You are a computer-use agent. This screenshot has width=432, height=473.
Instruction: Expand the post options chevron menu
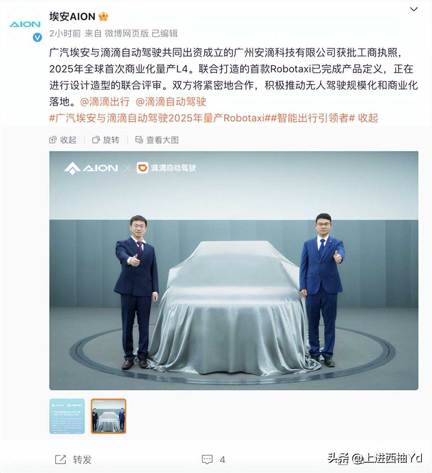click(414, 9)
